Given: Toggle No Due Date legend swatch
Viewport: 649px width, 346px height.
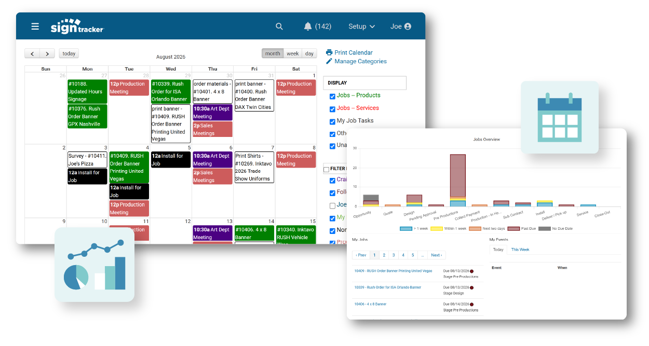Looking at the screenshot, I should point(545,228).
